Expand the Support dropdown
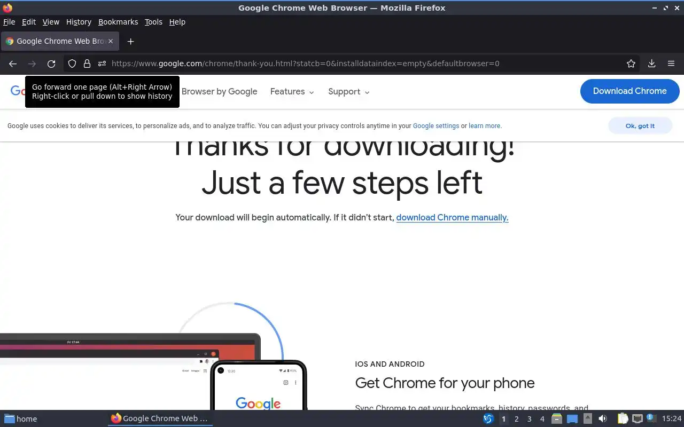 (x=348, y=92)
